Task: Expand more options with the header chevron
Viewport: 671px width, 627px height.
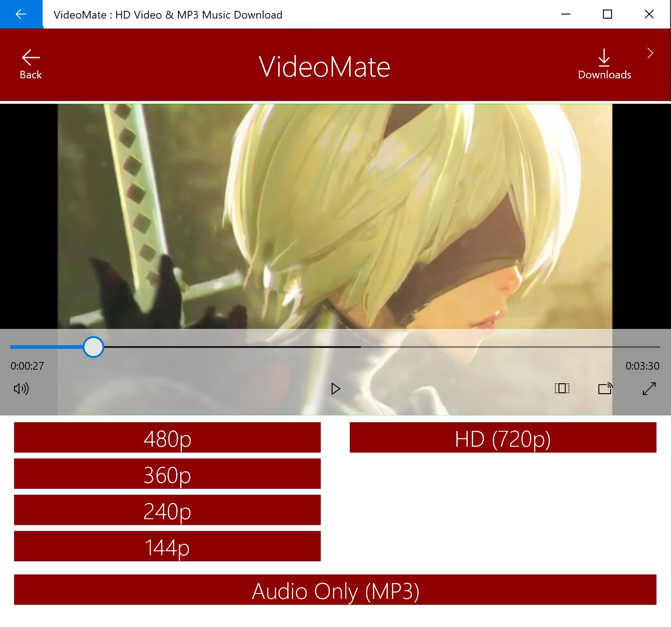Action: click(x=650, y=53)
